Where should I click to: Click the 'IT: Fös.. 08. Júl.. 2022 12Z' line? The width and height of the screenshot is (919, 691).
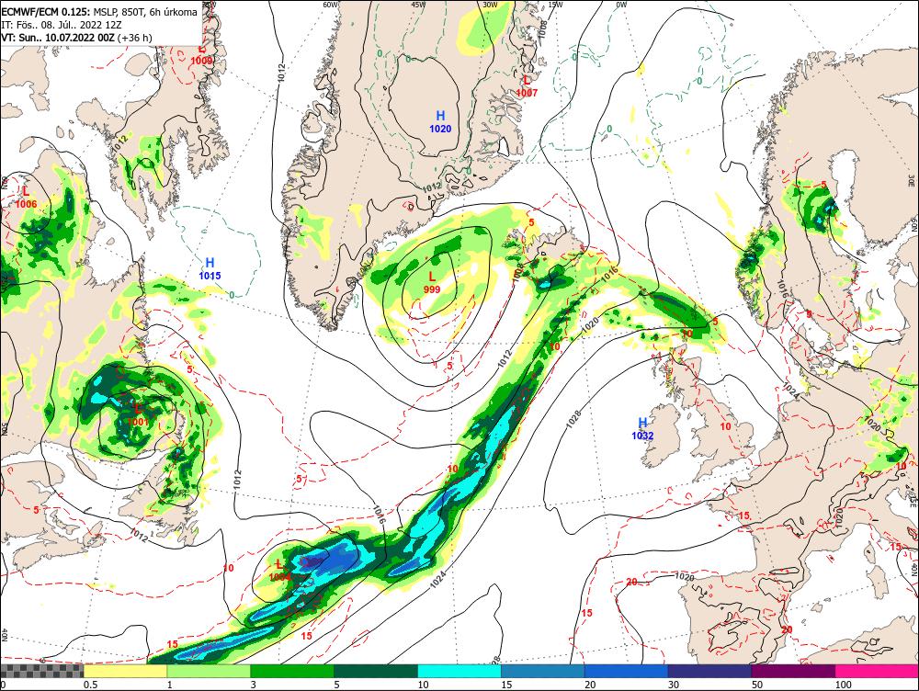point(62,25)
